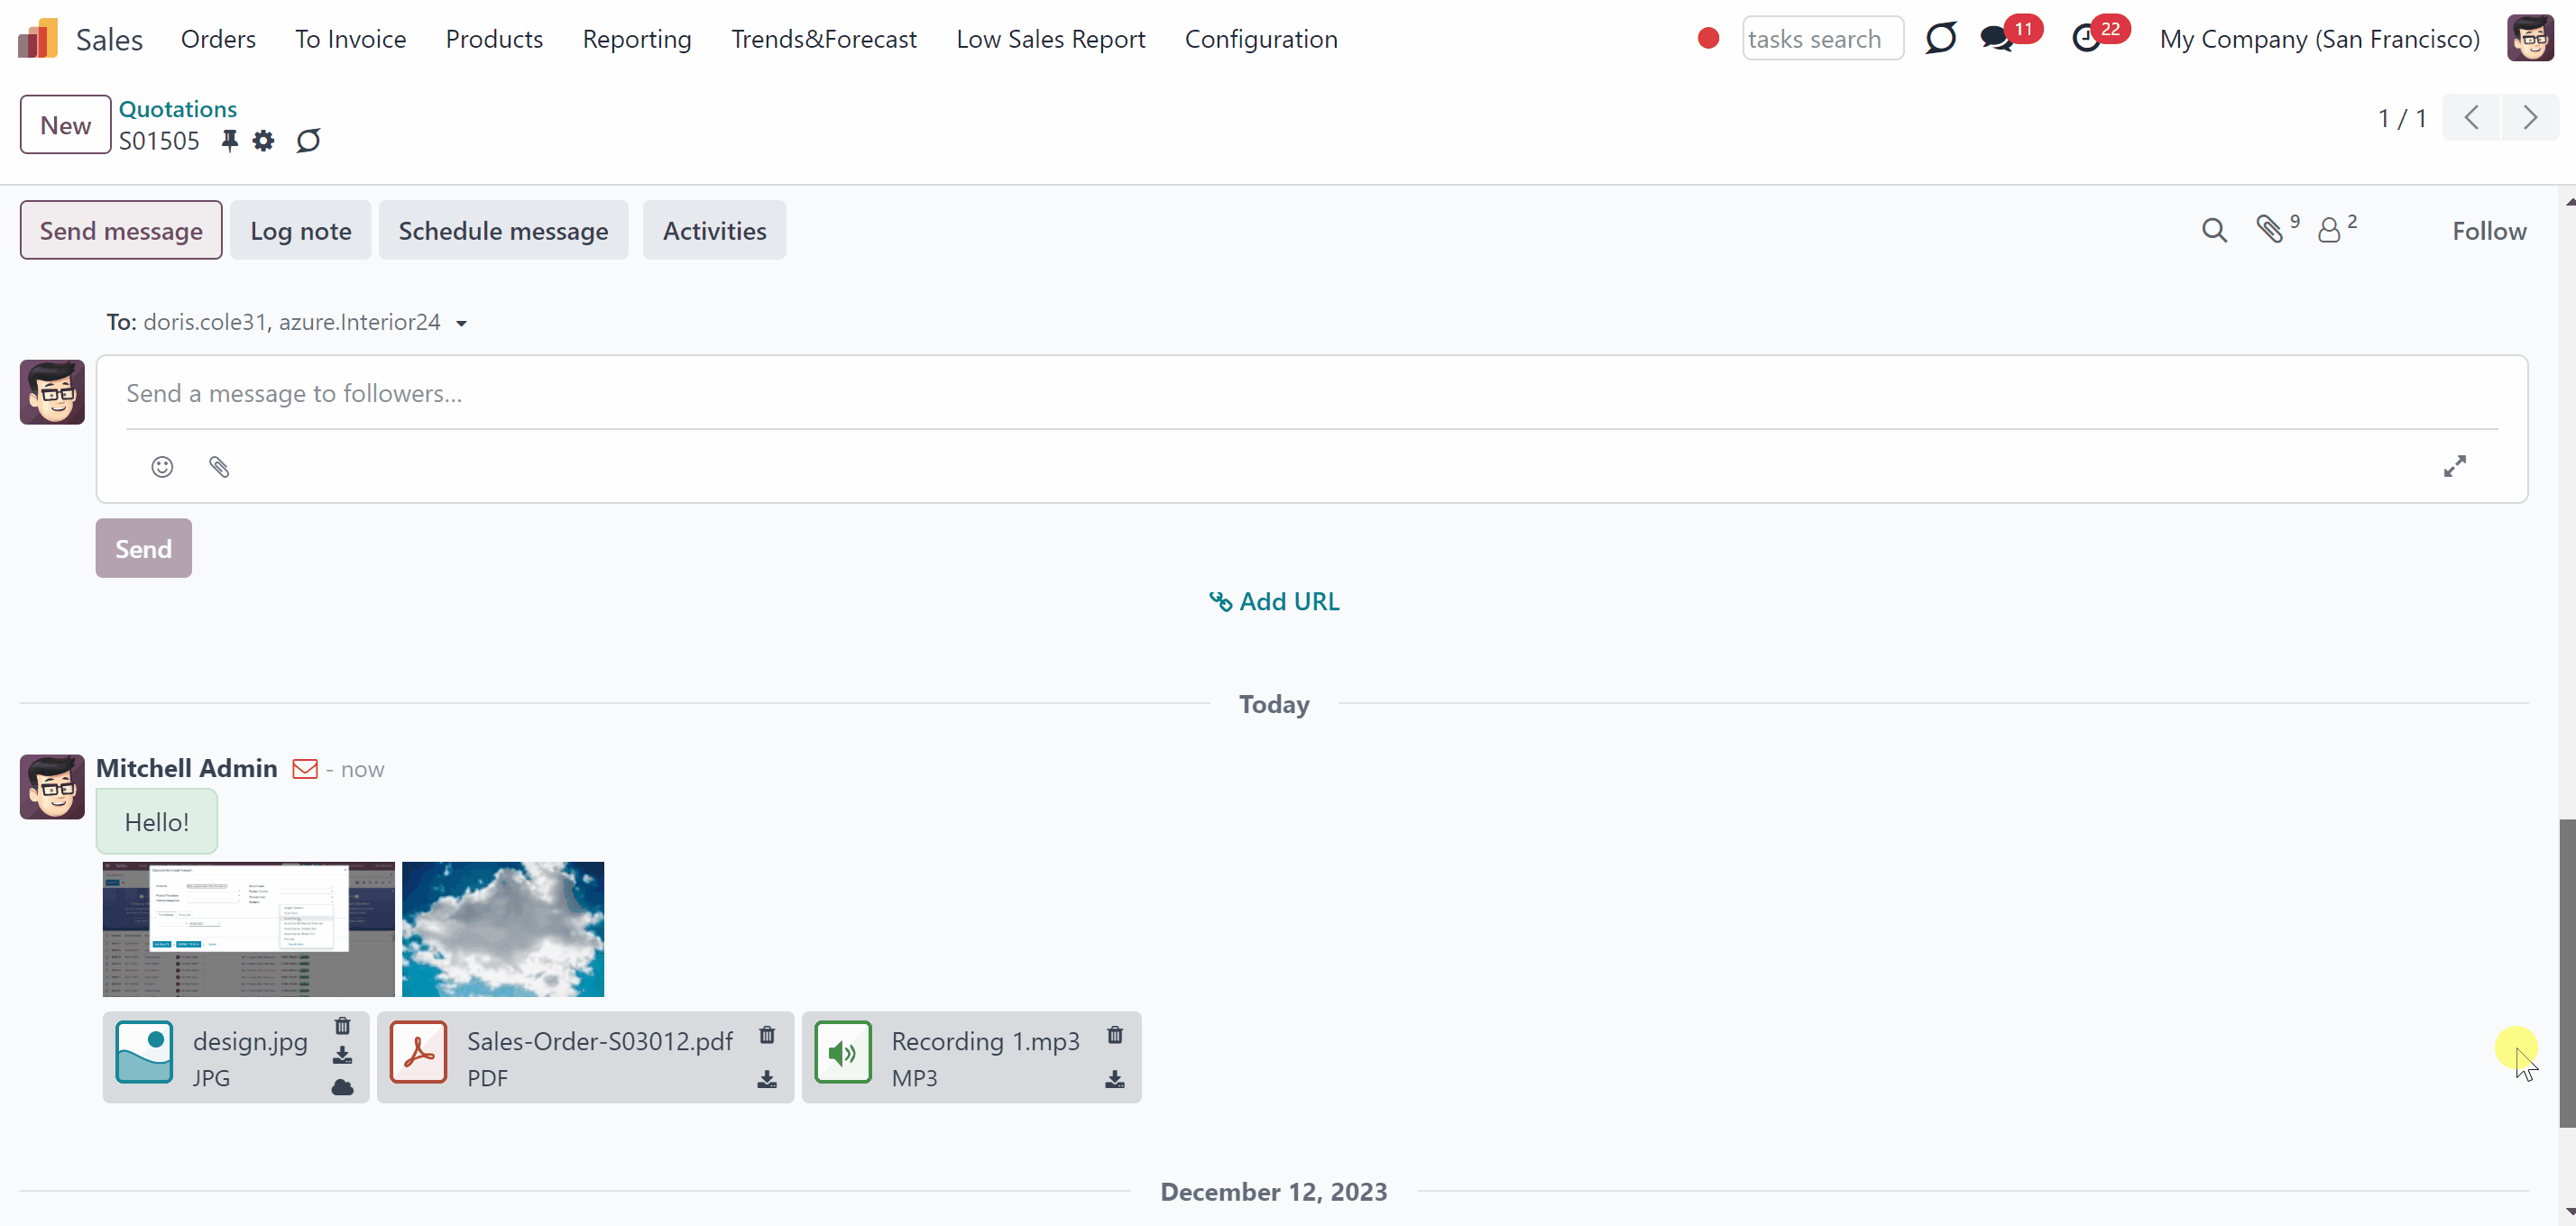Viewport: 2576px width, 1226px height.
Task: Open the Configuration menu
Action: click(1261, 39)
